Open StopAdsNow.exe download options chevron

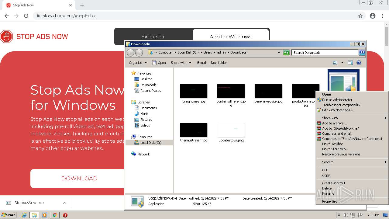65,203
